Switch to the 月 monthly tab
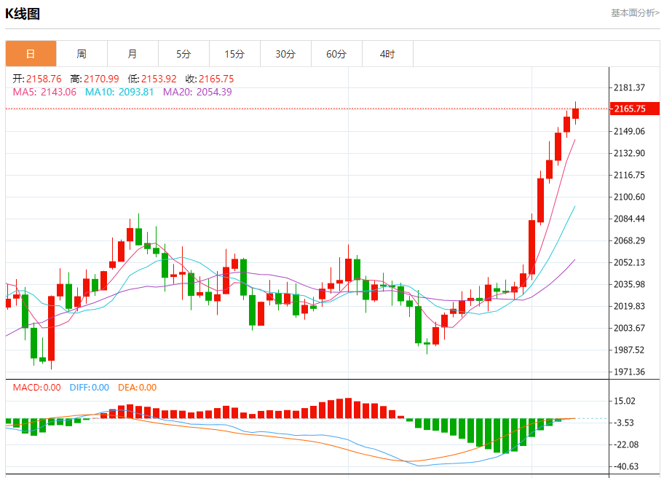 click(x=133, y=54)
